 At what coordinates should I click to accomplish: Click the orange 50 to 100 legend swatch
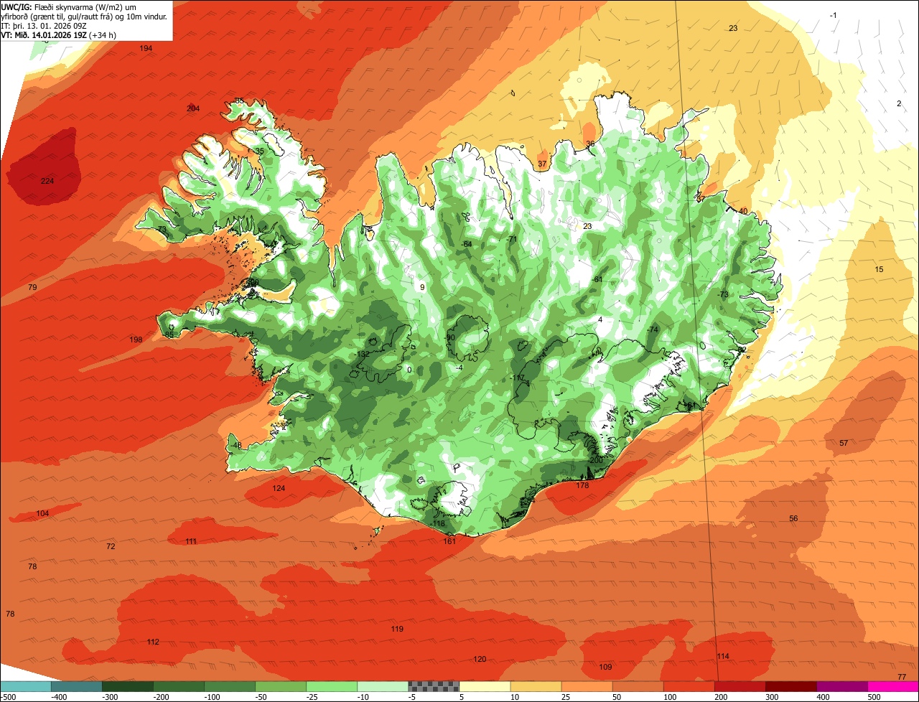[x=637, y=686]
